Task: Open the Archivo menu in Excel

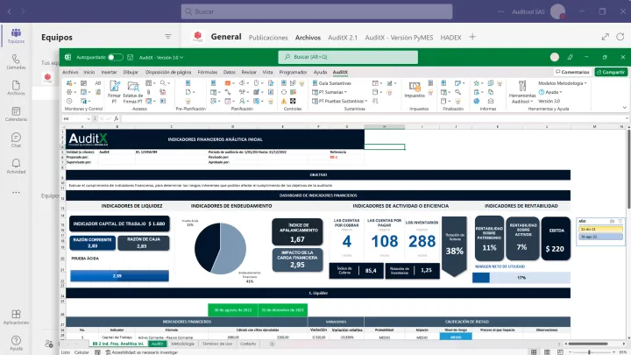Action: click(x=70, y=72)
